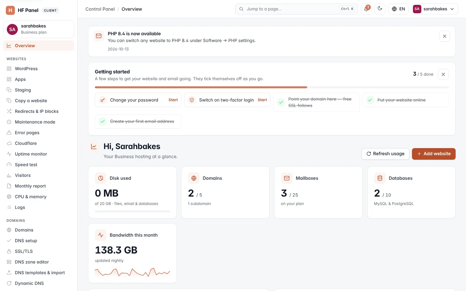Open the Uptime monitor page
The width and height of the screenshot is (466, 291).
pyautogui.click(x=39, y=154)
